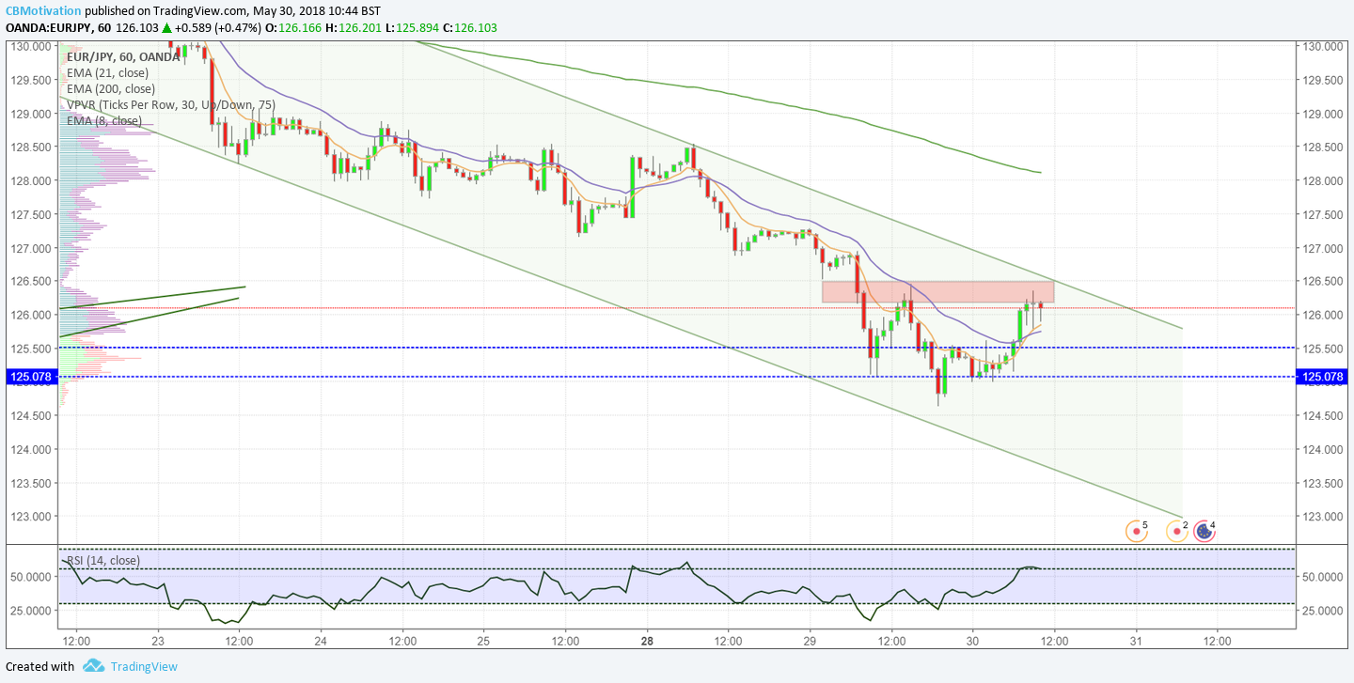The image size is (1354, 683).
Task: Open the Japan economic events marker showing 5
Action: [1137, 532]
